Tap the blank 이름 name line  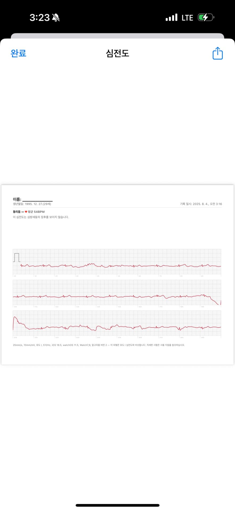click(x=38, y=199)
